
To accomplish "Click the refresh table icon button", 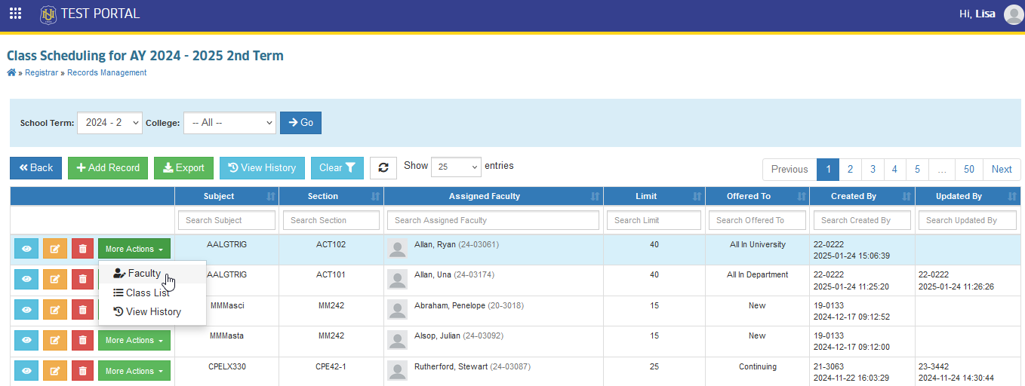I will click(383, 168).
